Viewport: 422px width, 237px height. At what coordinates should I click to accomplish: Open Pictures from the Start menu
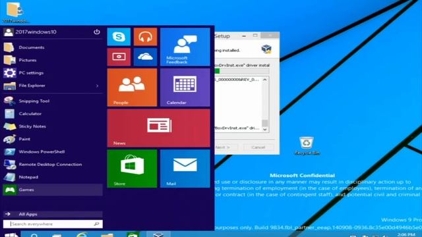coord(53,60)
